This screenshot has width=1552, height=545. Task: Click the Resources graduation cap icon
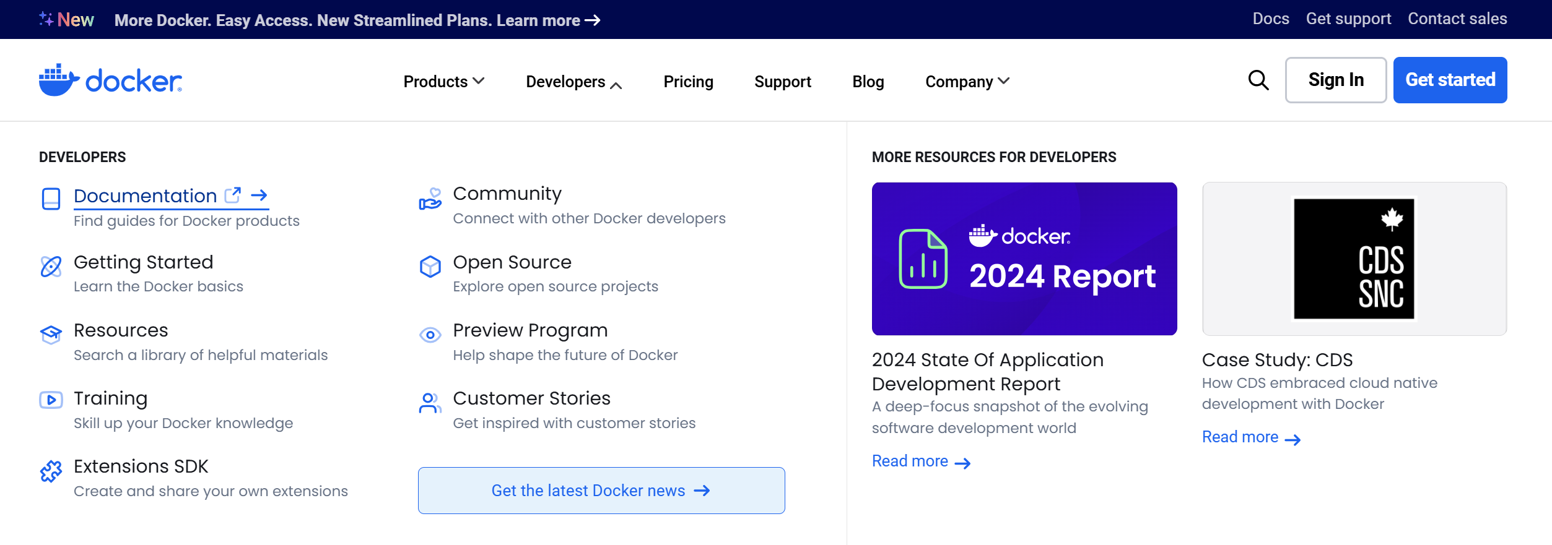pos(51,335)
